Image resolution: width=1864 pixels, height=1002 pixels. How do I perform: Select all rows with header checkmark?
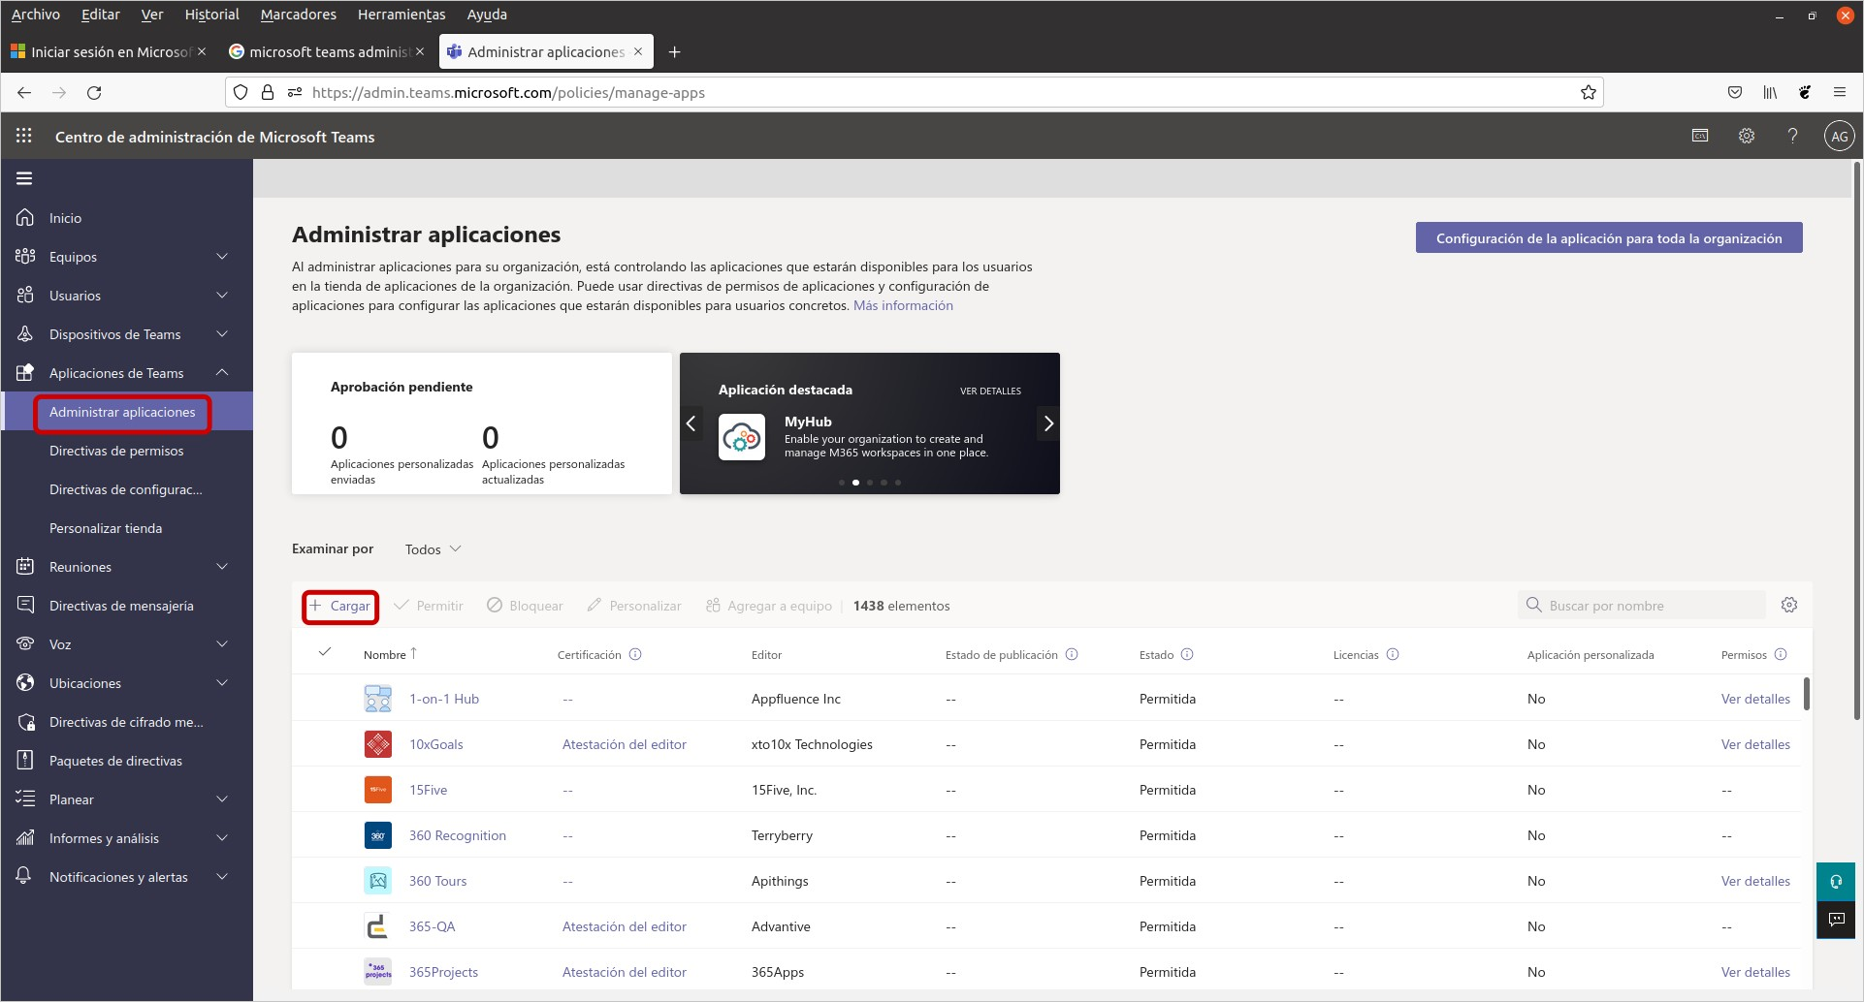[325, 652]
